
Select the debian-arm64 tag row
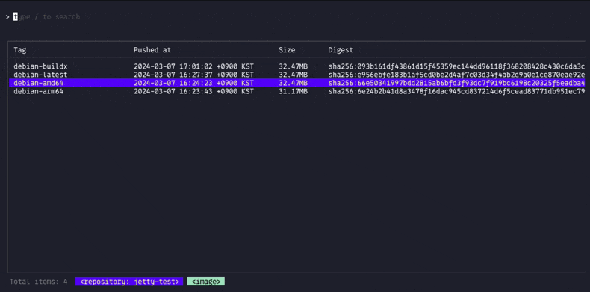[x=297, y=91]
